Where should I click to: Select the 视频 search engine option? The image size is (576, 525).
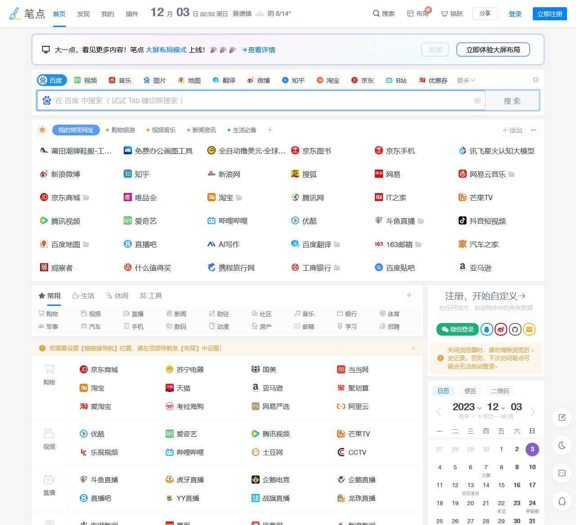[85, 81]
